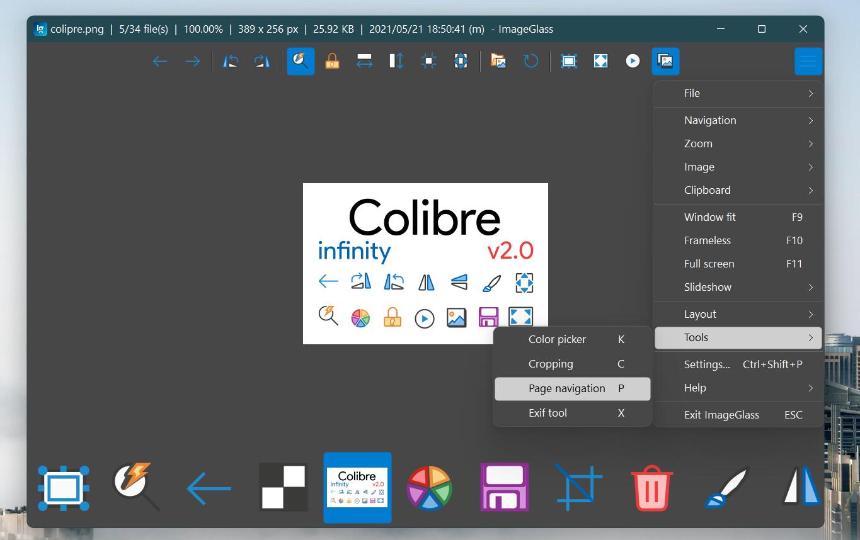
Task: Expand the Help submenu
Action: 738,388
